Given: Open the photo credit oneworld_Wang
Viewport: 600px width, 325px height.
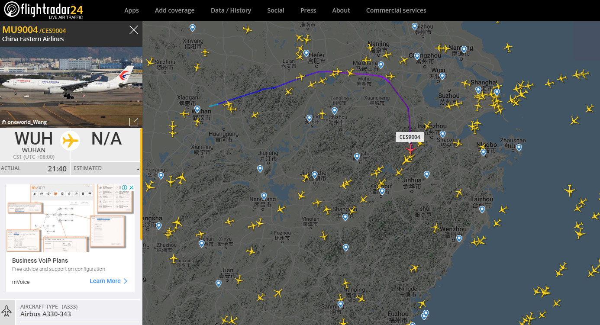Looking at the screenshot, I should pyautogui.click(x=24, y=122).
